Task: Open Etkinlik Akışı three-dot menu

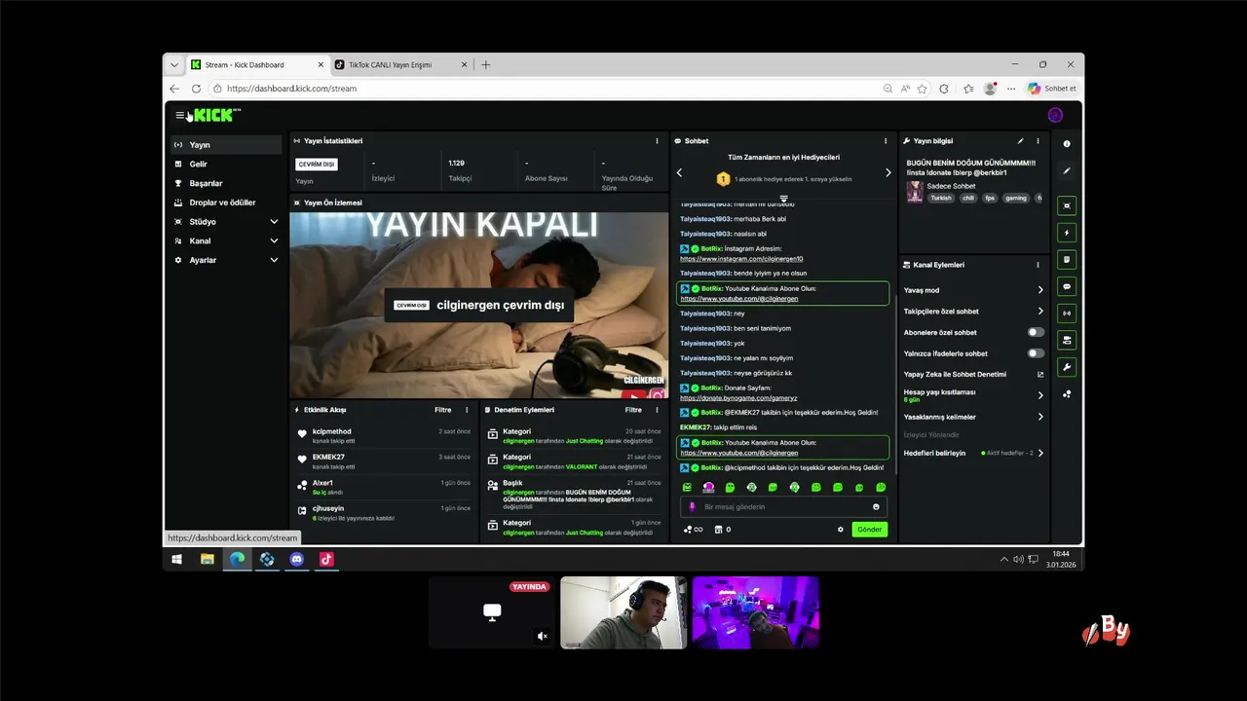Action: 467,410
